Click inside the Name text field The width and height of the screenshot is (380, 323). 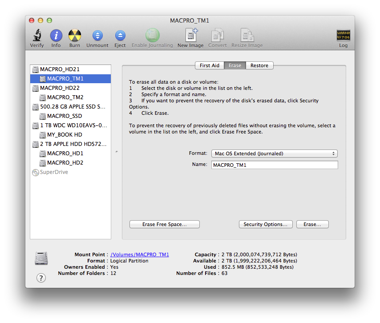[274, 165]
